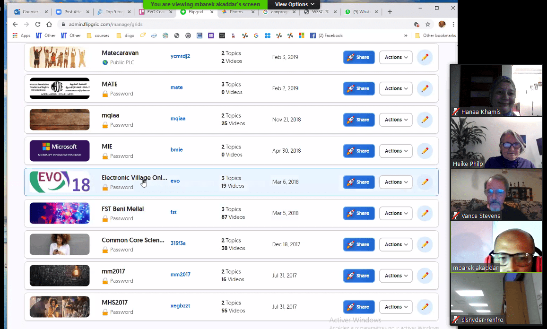Open the Facebook bookmark icon
This screenshot has height=329, width=547.
(x=313, y=35)
